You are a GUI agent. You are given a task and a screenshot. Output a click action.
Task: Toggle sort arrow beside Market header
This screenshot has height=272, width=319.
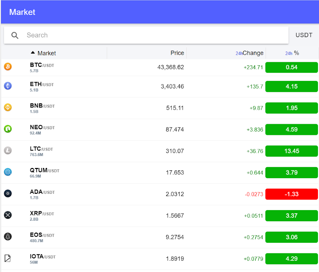click(x=33, y=53)
